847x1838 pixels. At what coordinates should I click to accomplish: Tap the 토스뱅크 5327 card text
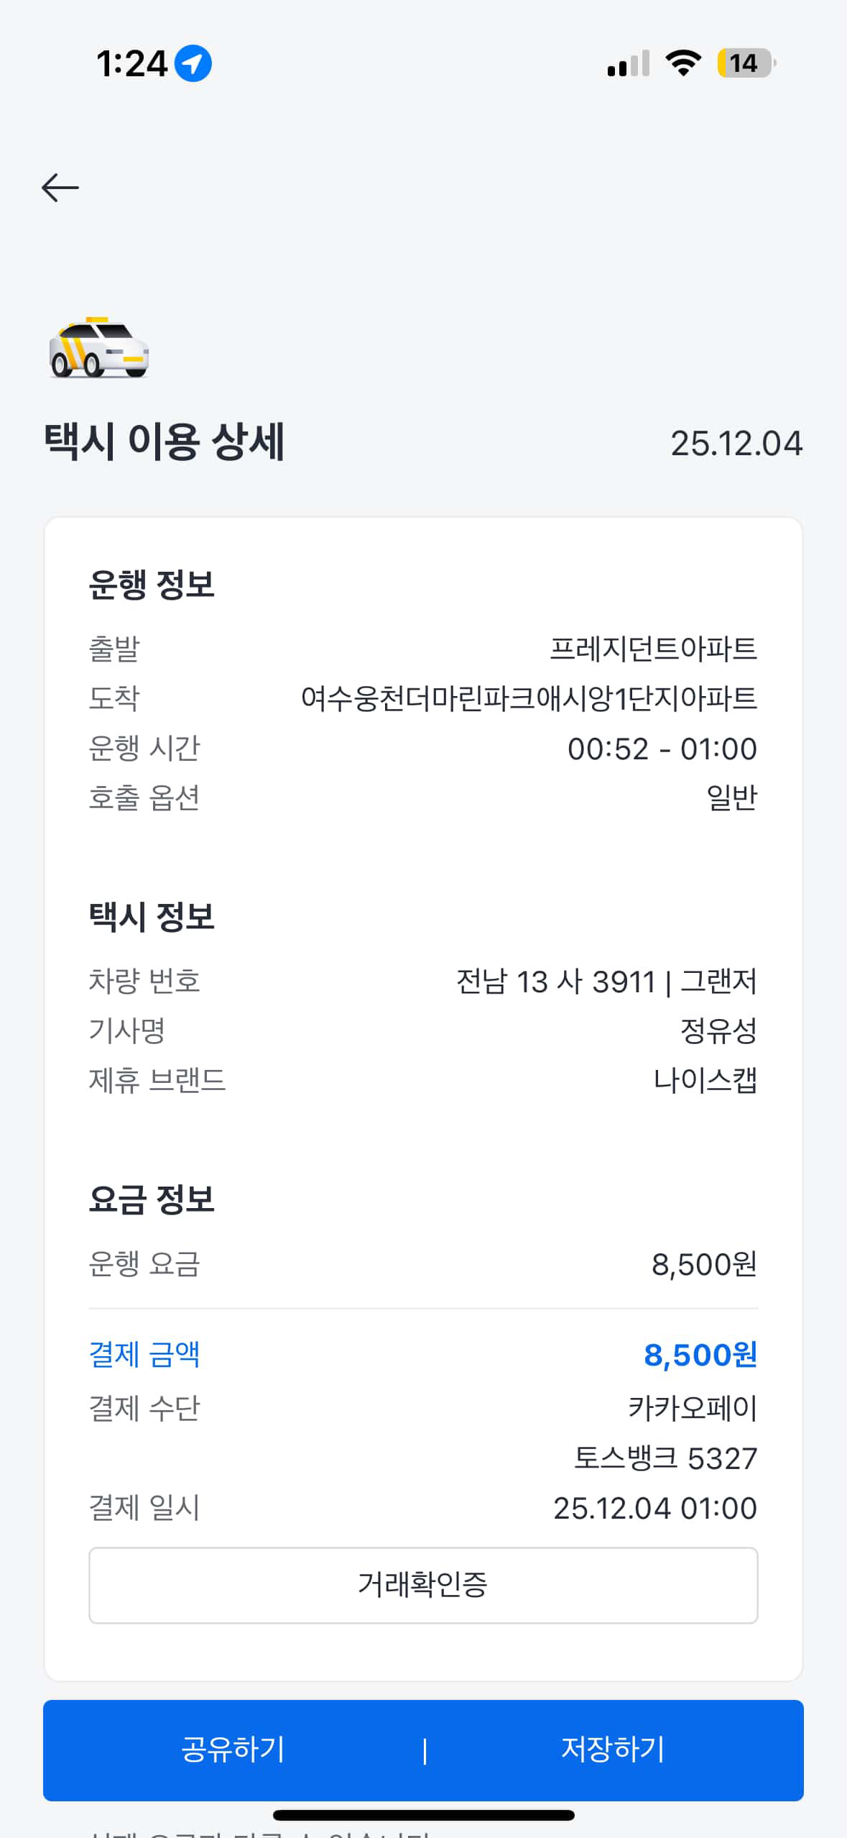click(665, 1458)
